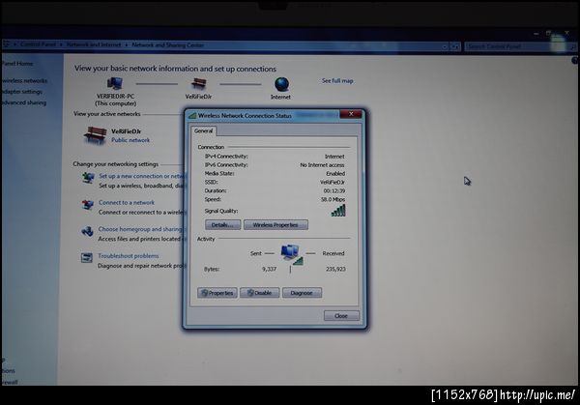Click the SSID value VeRiFieDJr in dialog

[333, 183]
